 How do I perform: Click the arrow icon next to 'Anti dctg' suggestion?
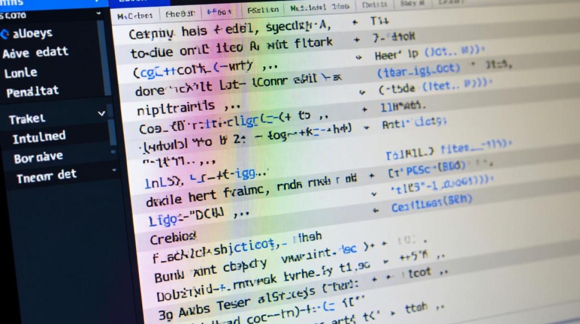coord(366,127)
